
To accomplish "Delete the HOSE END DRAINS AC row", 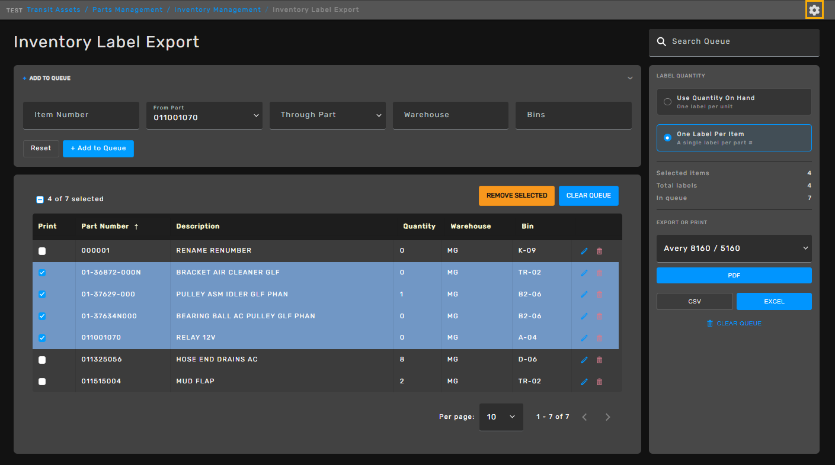I will (x=599, y=360).
